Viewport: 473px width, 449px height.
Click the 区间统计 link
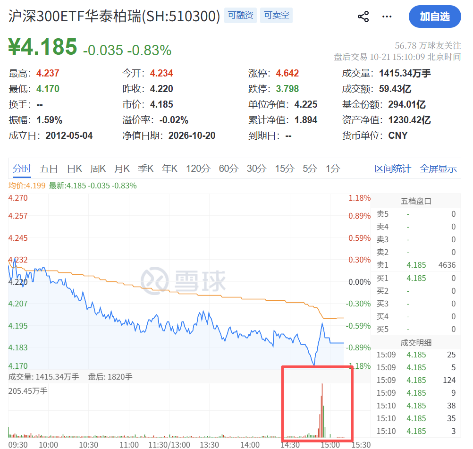pyautogui.click(x=393, y=169)
